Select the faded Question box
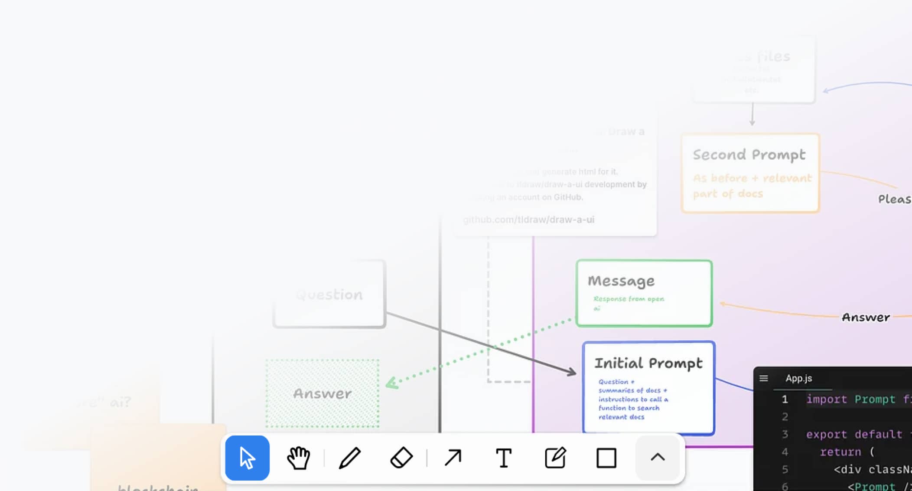912x491 pixels. [329, 294]
